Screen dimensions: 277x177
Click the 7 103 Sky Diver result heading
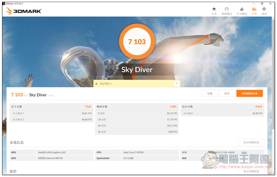click(x=32, y=95)
